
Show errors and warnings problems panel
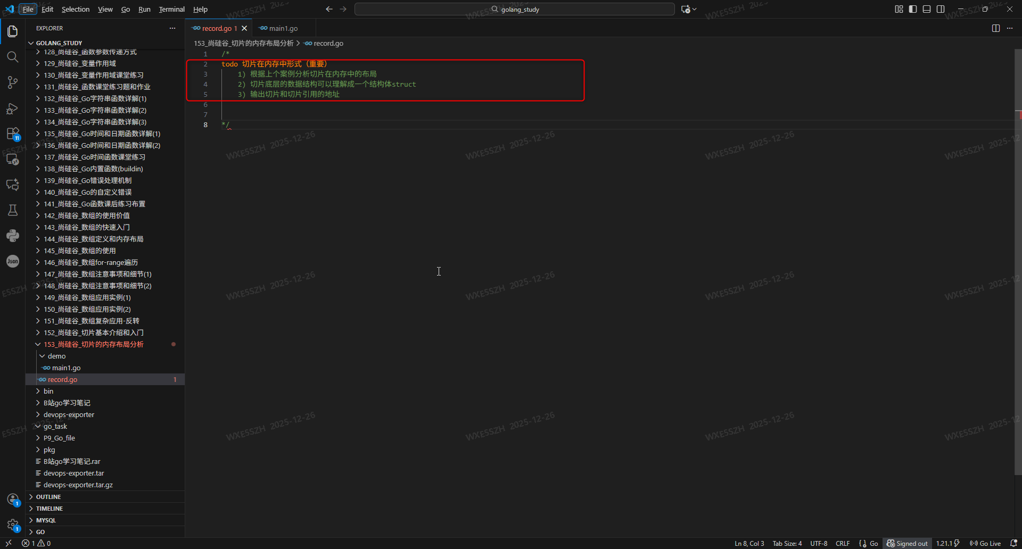coord(36,543)
